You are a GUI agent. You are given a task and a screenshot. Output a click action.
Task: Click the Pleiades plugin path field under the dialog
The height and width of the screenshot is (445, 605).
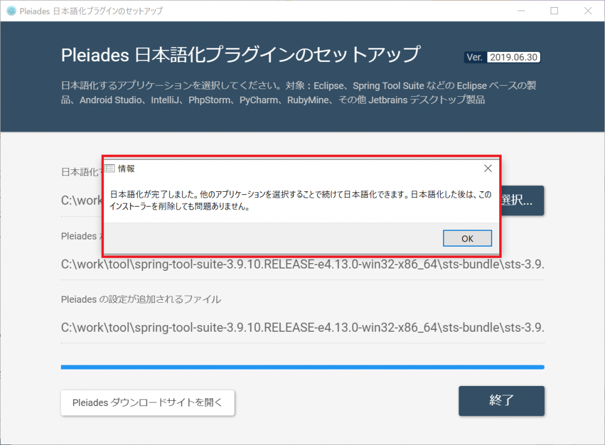(x=302, y=264)
